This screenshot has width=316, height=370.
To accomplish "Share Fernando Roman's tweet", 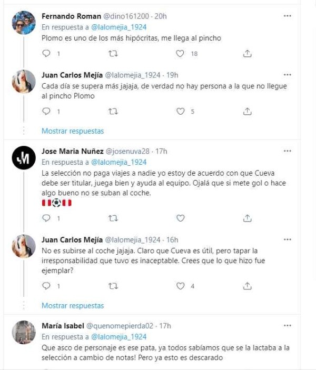I will (x=247, y=53).
